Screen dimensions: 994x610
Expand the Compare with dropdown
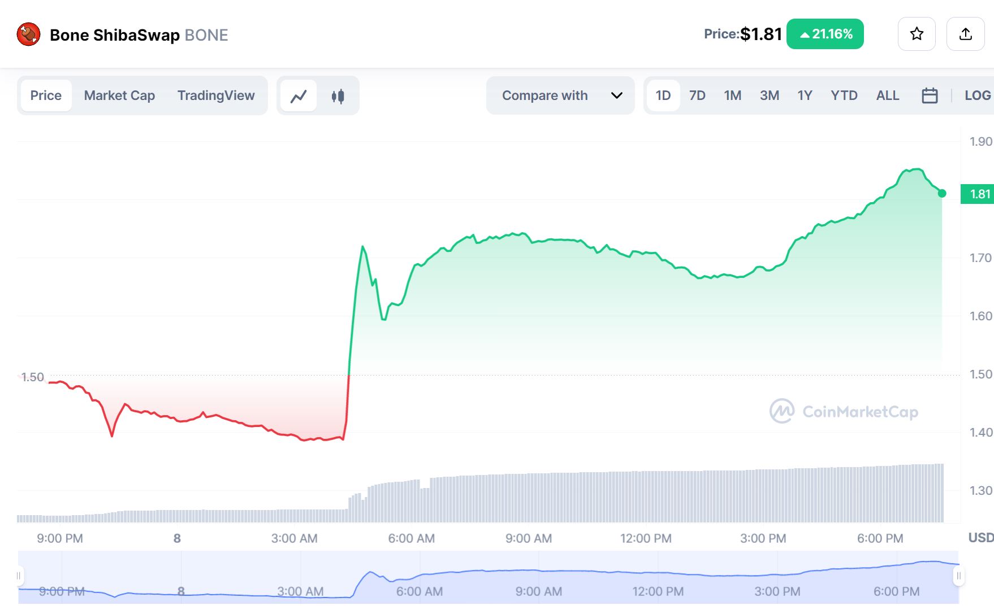560,95
